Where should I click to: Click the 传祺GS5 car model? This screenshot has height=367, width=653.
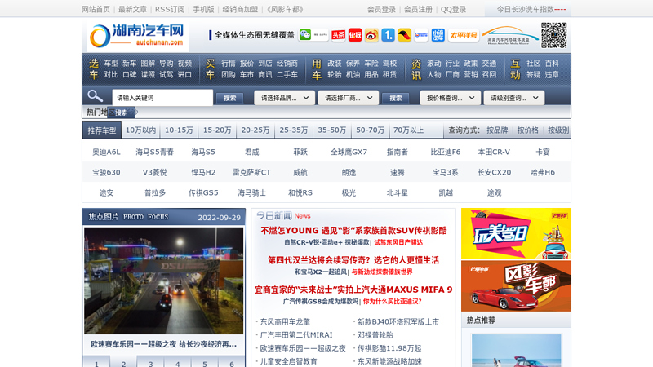point(203,192)
